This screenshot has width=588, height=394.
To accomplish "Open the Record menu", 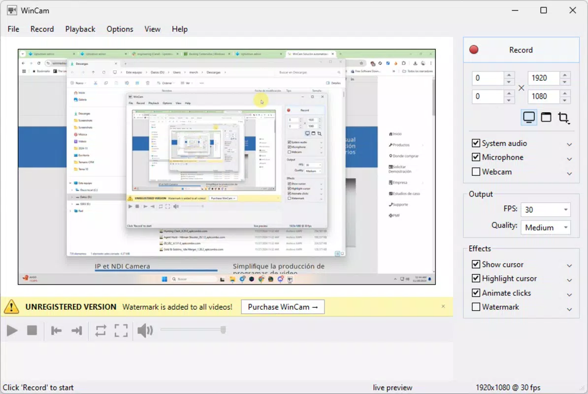I will (x=42, y=29).
